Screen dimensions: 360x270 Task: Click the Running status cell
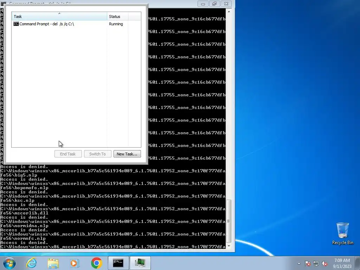tap(116, 24)
